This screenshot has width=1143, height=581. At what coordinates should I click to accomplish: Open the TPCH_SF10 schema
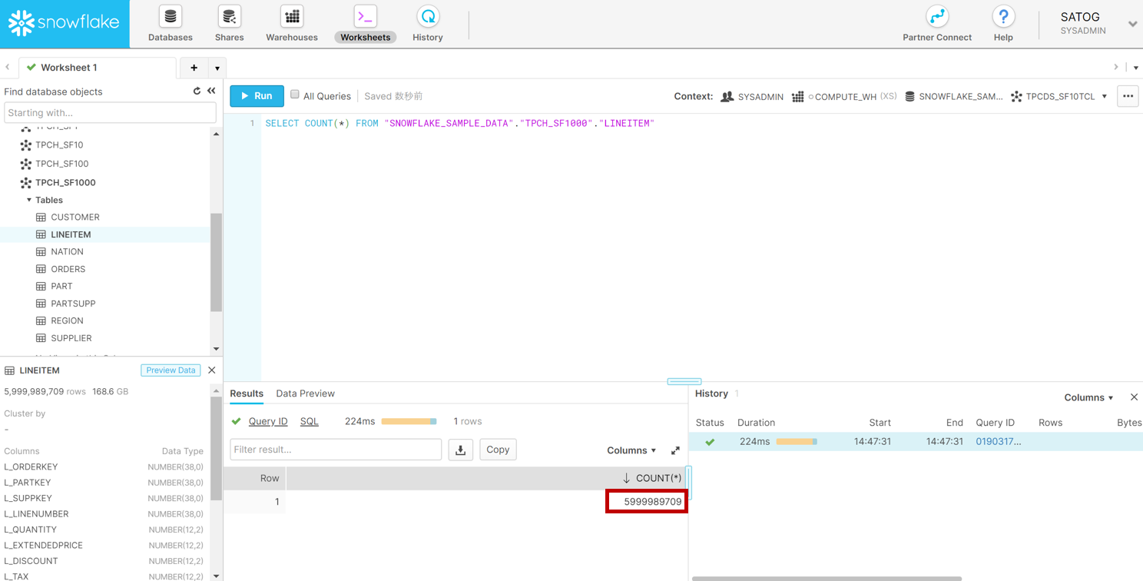pos(59,144)
